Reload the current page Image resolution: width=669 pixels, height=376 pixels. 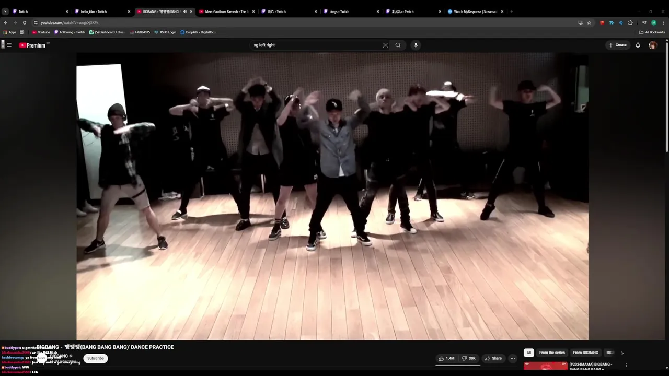[x=24, y=22]
